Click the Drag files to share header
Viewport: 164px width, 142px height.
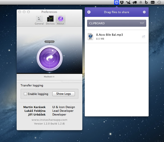pos(117,12)
